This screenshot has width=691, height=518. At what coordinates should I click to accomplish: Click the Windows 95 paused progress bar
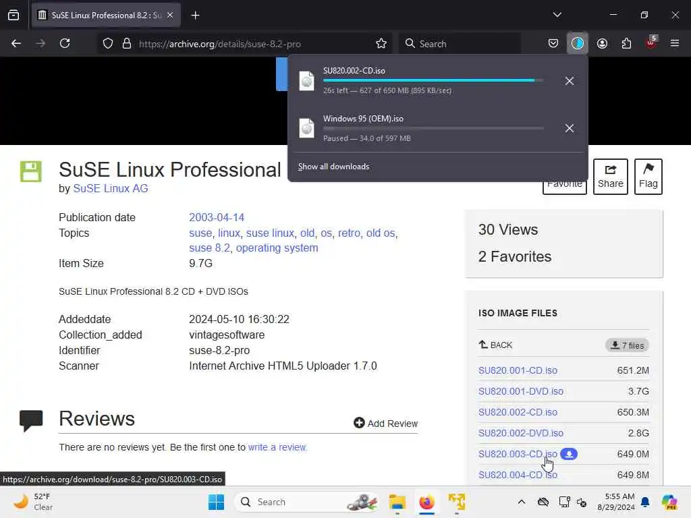coord(433,128)
